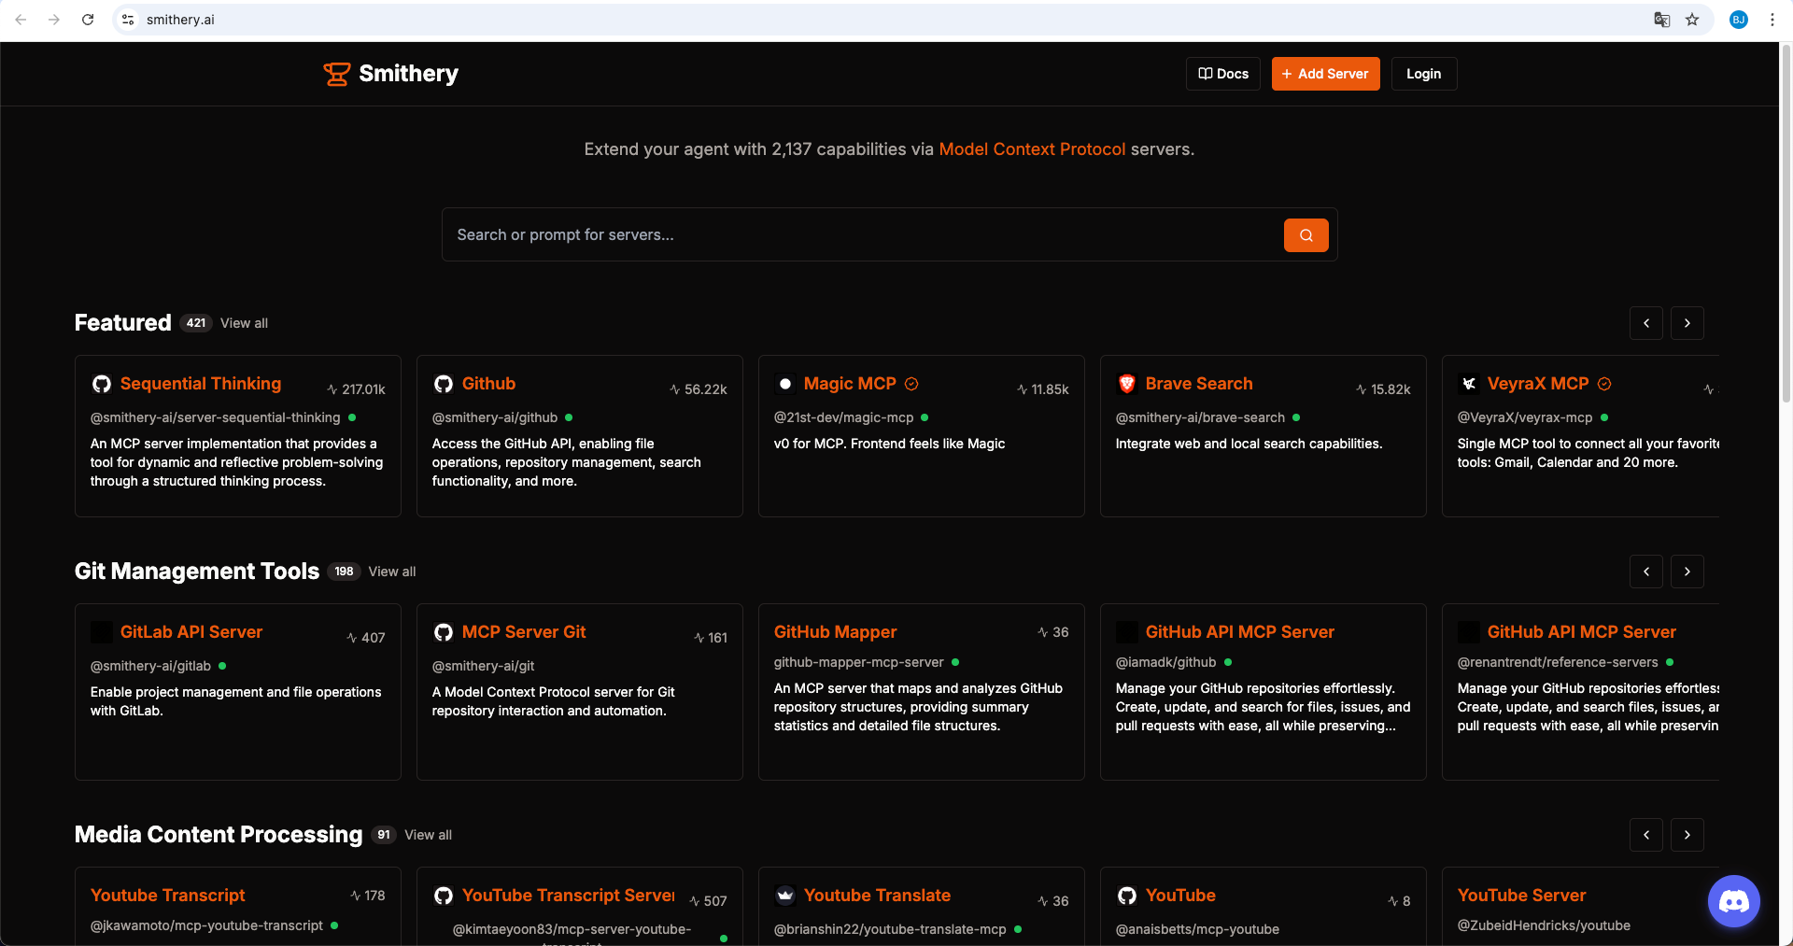Focus the search or prompt for servers field
Viewport: 1793px width, 946px height.
coord(863,235)
